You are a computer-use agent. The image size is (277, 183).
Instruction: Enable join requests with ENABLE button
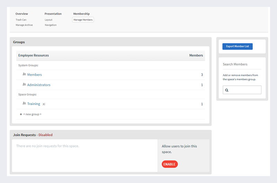pyautogui.click(x=170, y=164)
